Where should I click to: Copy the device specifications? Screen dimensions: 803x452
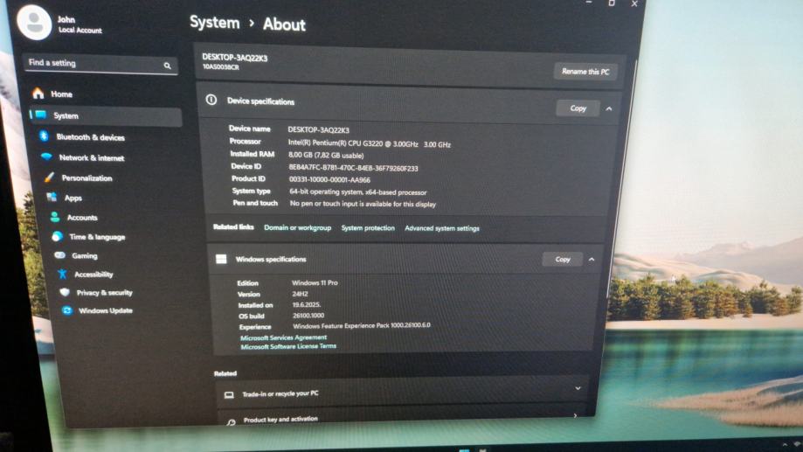[578, 108]
